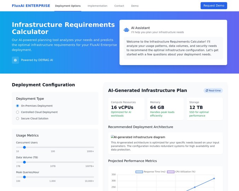Click the FluxAI ENTERPRISE logo link
The image size is (239, 191).
[31, 6]
